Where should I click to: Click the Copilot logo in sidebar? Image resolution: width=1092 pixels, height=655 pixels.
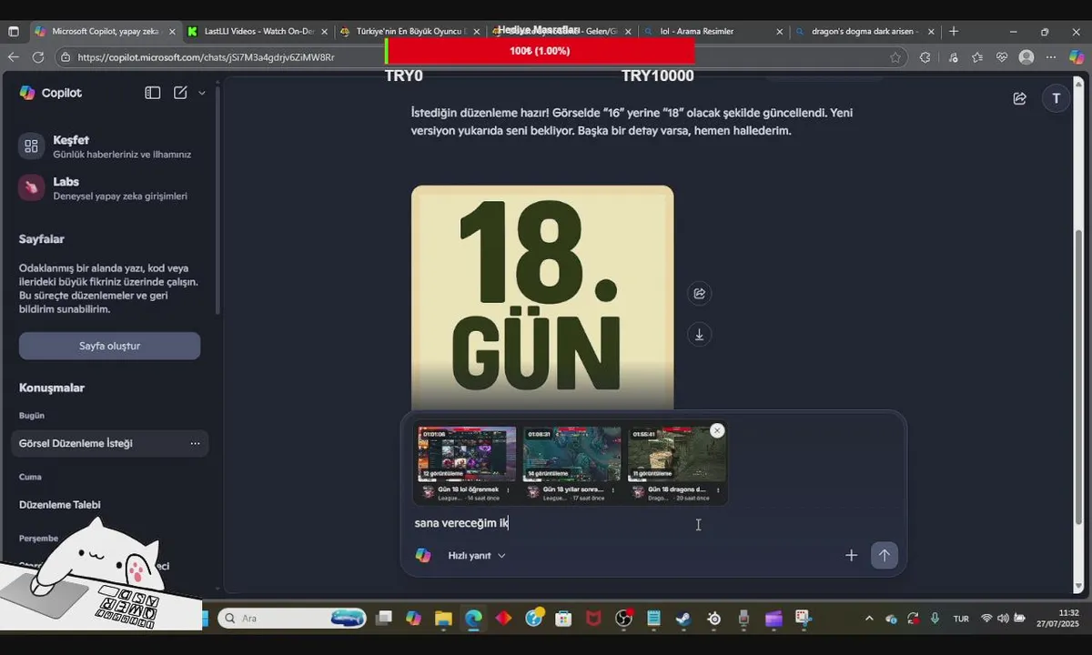[27, 93]
